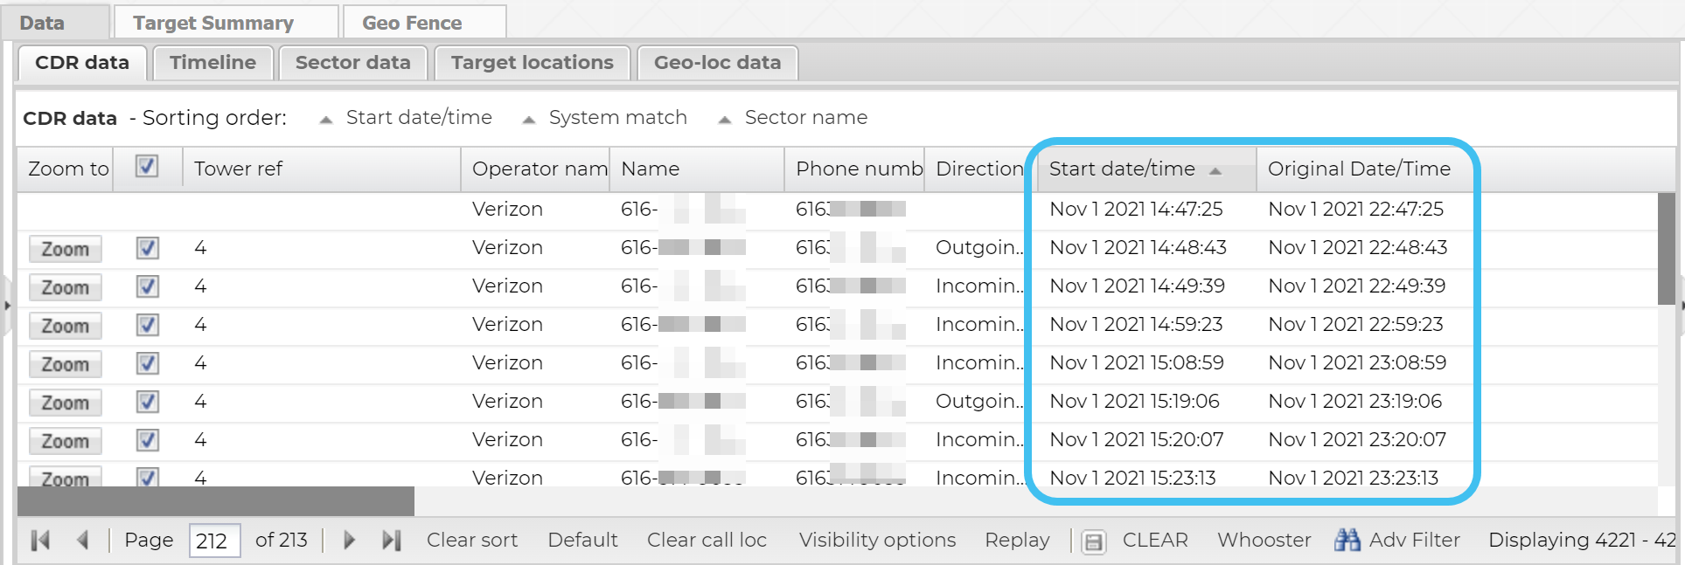Screen dimensions: 1685x565
Task: Go to first page icon
Action: [40, 541]
